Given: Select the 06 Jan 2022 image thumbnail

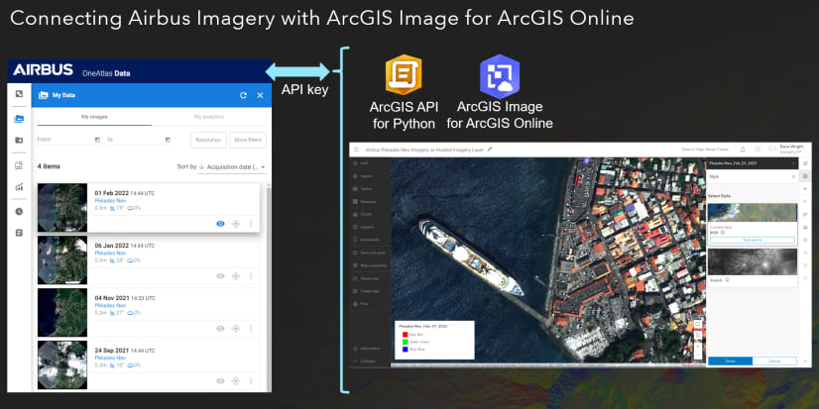Looking at the screenshot, I should (x=62, y=259).
